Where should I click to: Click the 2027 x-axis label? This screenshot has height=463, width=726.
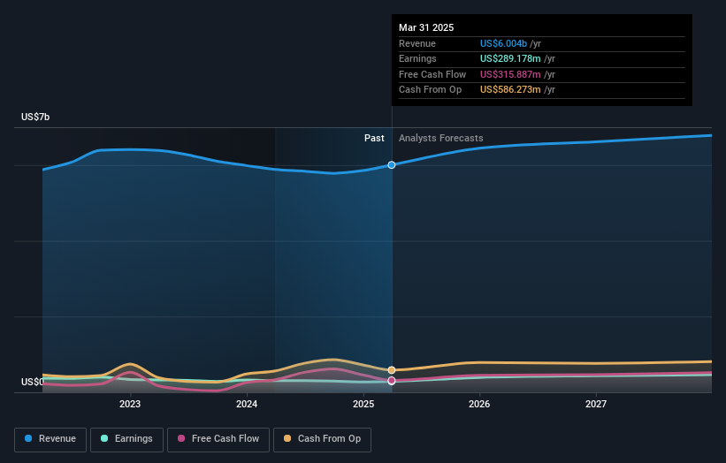coord(596,405)
